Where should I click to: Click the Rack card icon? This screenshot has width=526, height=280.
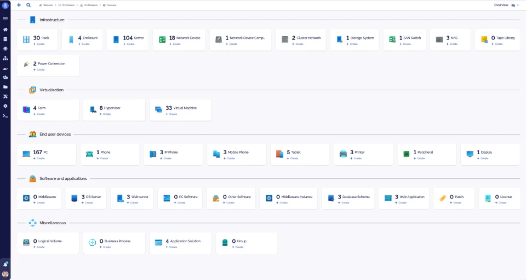click(x=26, y=39)
